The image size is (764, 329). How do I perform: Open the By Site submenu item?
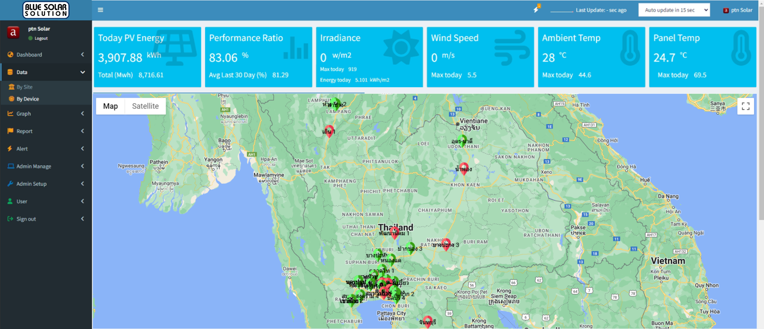(x=46, y=87)
